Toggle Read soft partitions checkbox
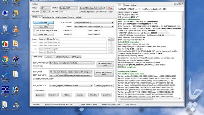 point(80,12)
